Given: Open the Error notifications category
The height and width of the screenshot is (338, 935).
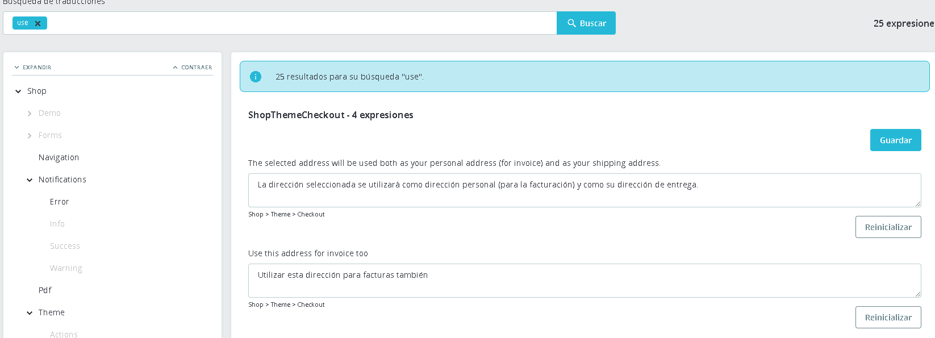Looking at the screenshot, I should 59,202.
